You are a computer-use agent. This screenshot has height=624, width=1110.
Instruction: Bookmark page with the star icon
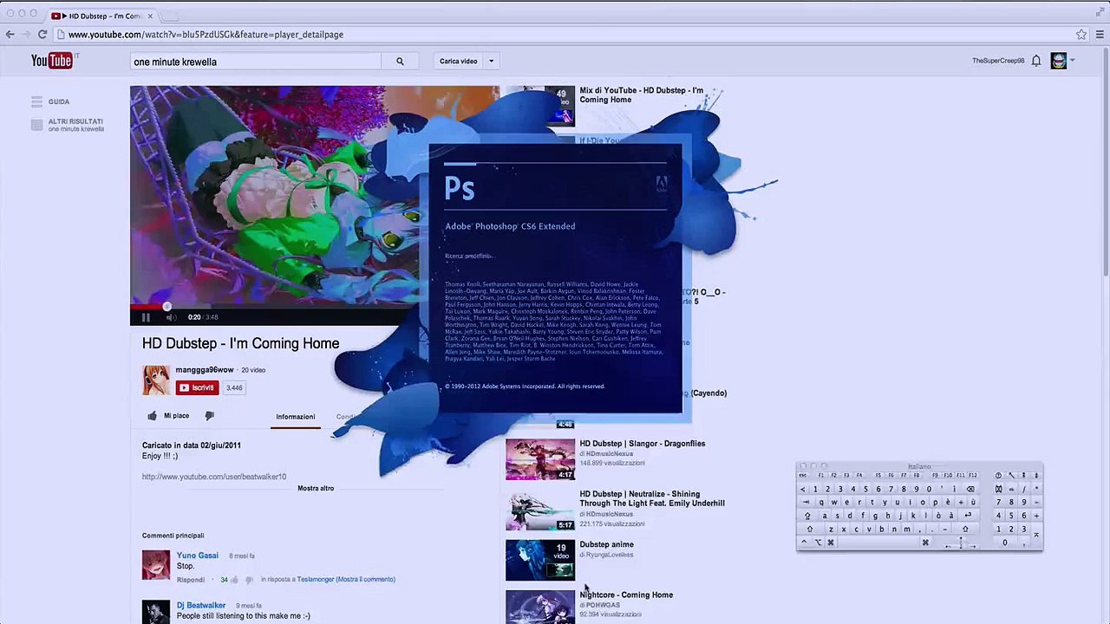(1081, 35)
